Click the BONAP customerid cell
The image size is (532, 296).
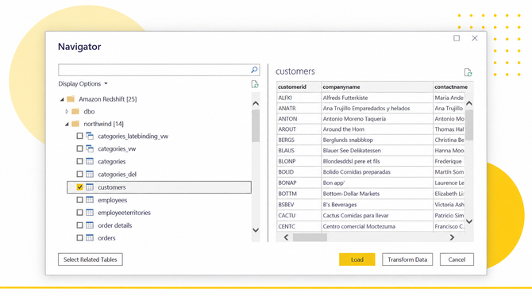pos(299,183)
